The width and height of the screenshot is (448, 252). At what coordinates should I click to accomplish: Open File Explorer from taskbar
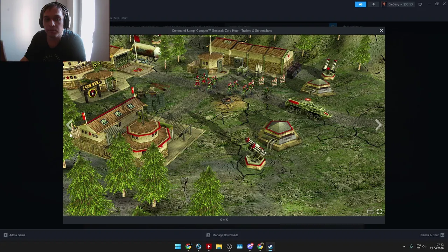219,246
